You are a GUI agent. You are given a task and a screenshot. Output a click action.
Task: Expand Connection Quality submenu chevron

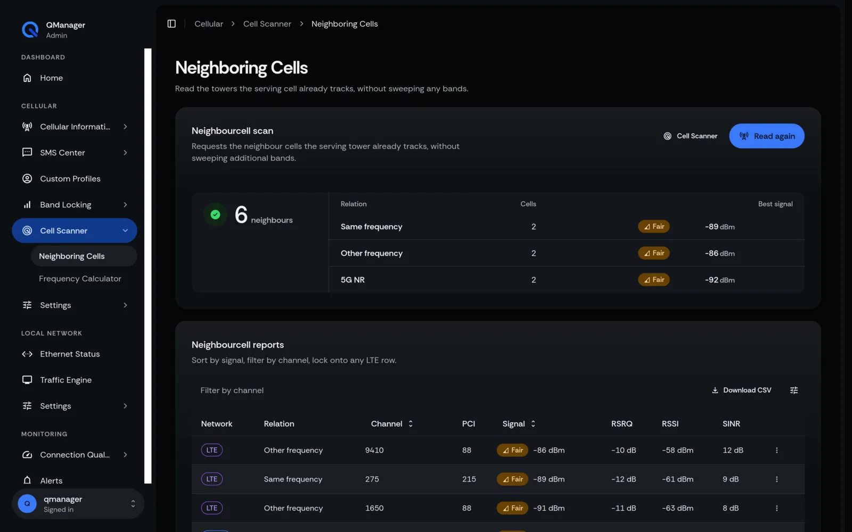[125, 455]
